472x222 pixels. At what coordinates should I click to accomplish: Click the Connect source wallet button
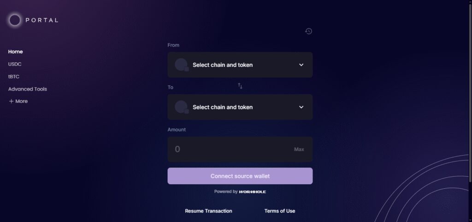coord(240,176)
